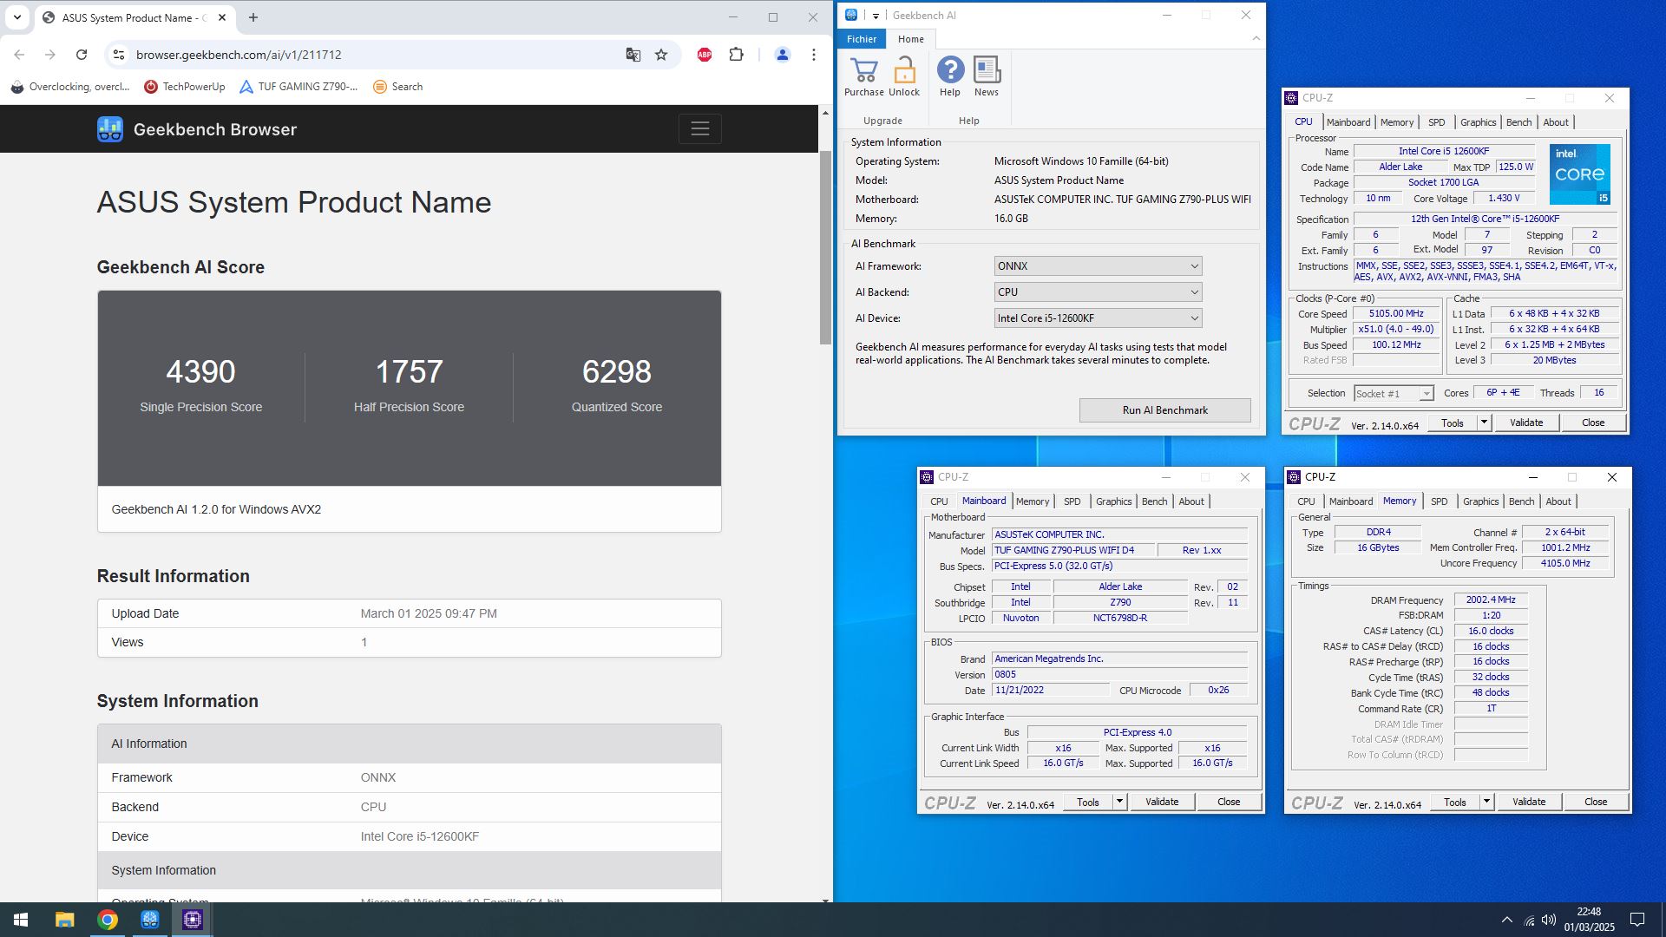Open Tools dropdown arrow in CPU tab window
Image resolution: width=1666 pixels, height=937 pixels.
(x=1484, y=423)
